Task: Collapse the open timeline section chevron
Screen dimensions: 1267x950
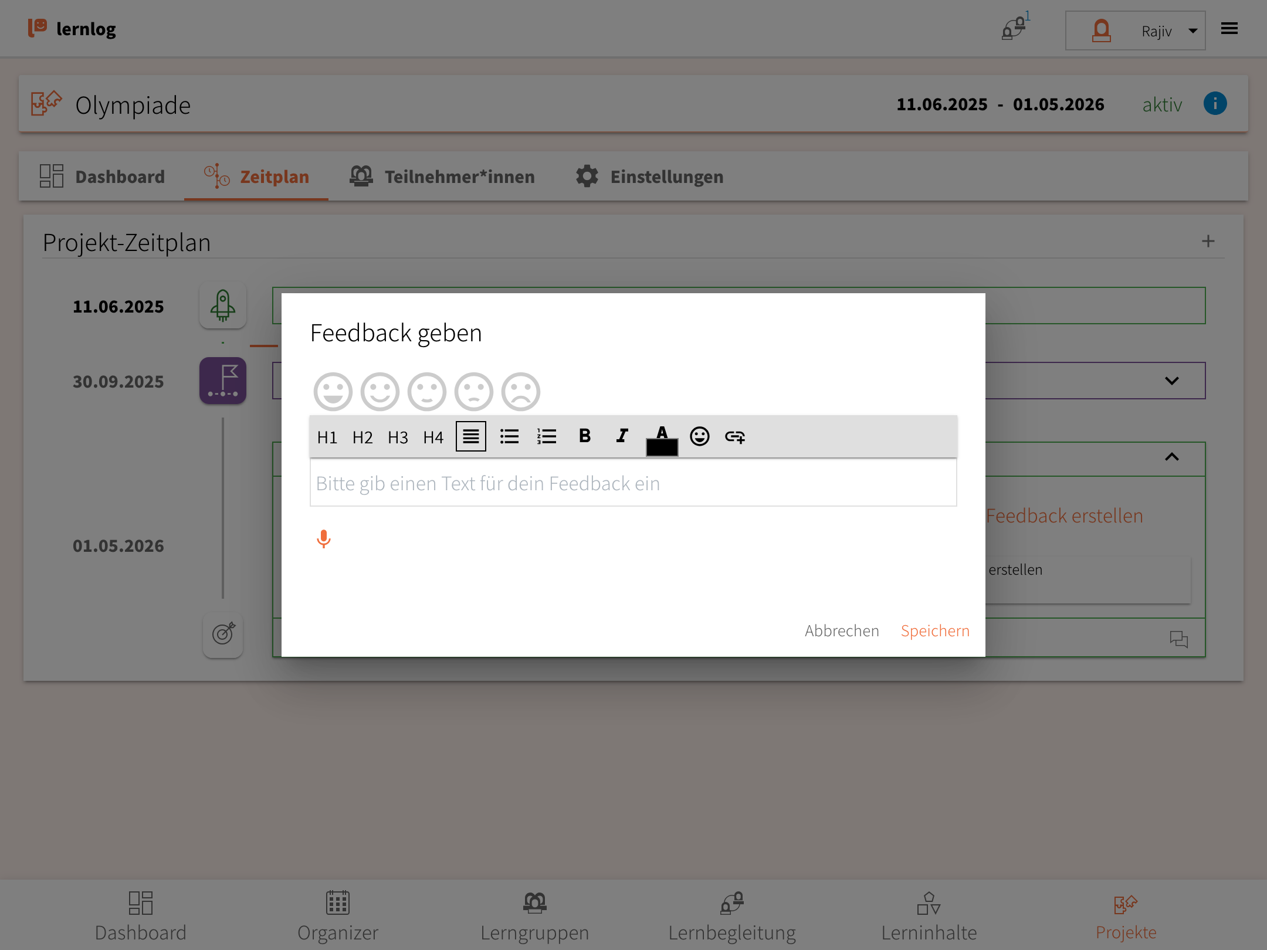Action: click(x=1171, y=457)
